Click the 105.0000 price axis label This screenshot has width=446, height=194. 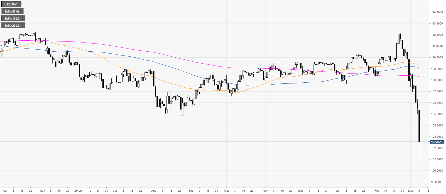[437, 114]
